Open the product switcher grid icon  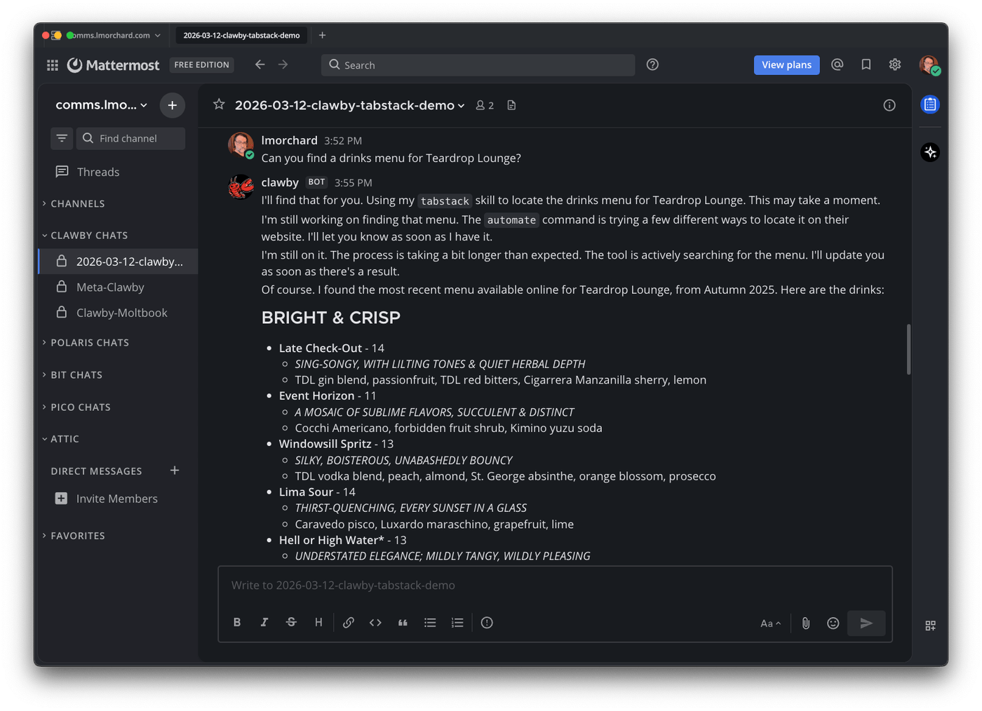pos(53,65)
